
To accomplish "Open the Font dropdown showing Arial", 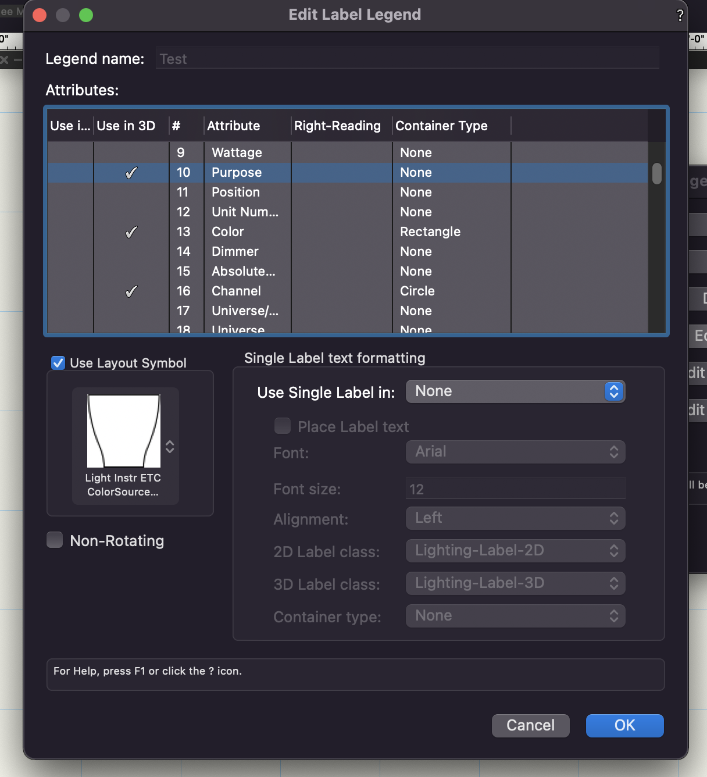I will coord(515,452).
